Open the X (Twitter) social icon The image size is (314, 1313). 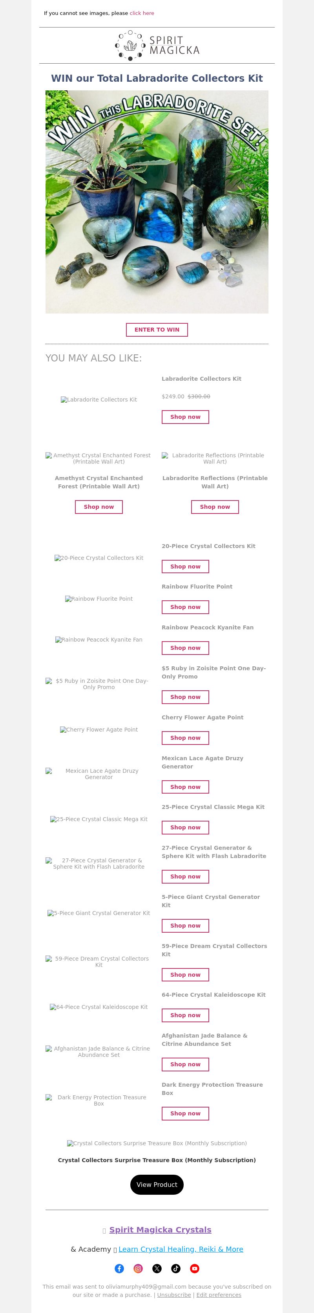pyautogui.click(x=157, y=1269)
